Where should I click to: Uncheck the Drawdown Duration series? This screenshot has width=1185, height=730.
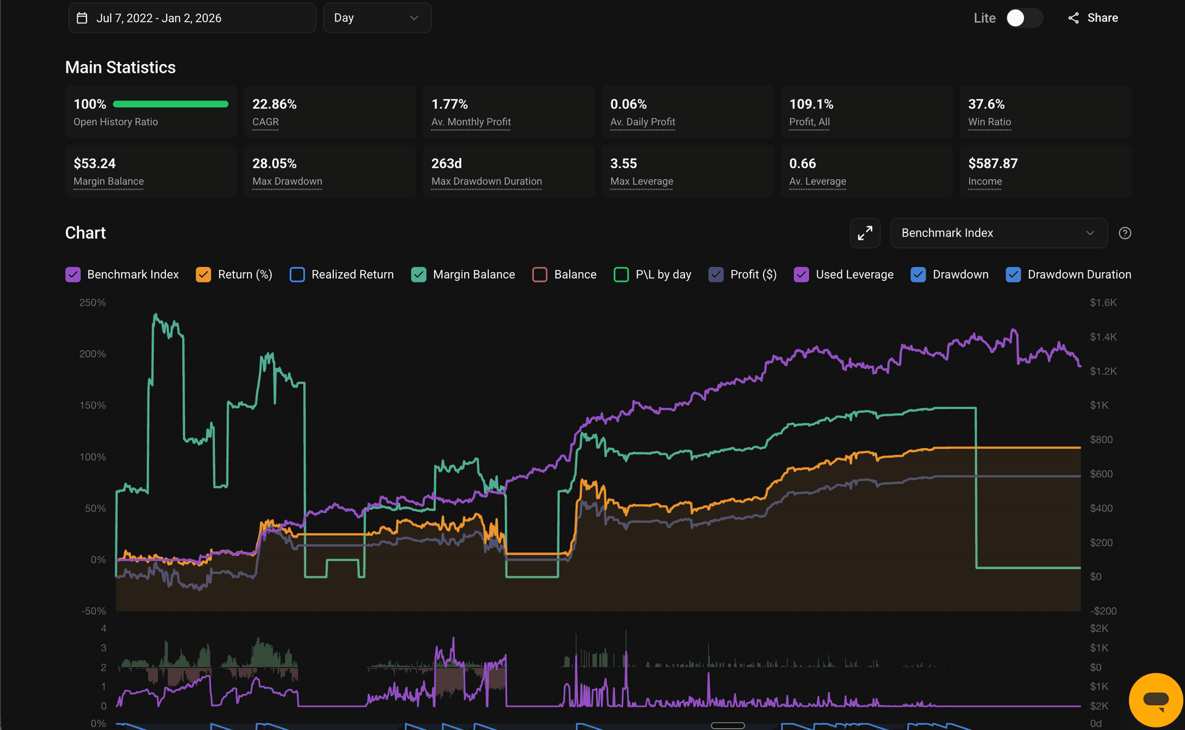pos(1013,274)
